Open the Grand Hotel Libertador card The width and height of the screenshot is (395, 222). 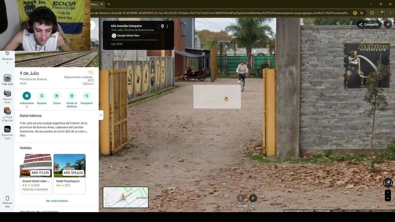(36, 174)
